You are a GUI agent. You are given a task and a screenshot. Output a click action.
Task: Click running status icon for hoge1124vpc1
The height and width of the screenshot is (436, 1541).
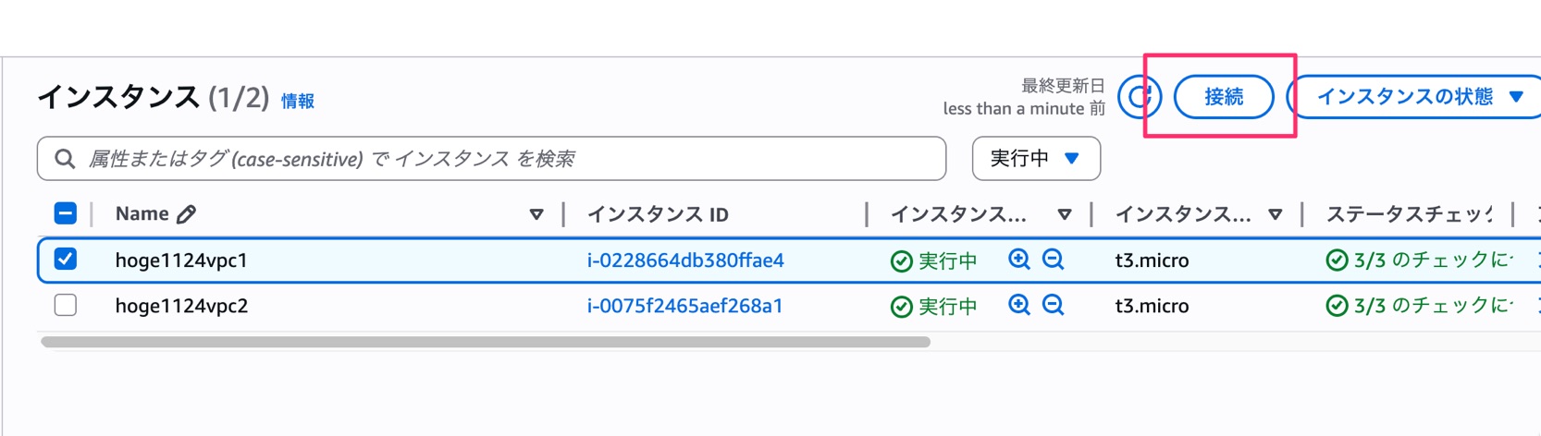tap(901, 261)
